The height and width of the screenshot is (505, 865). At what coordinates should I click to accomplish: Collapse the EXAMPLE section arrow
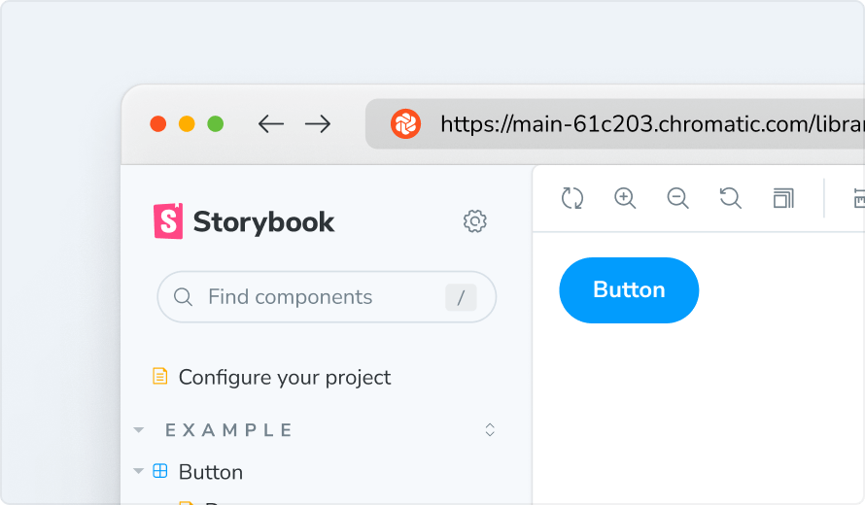click(139, 430)
